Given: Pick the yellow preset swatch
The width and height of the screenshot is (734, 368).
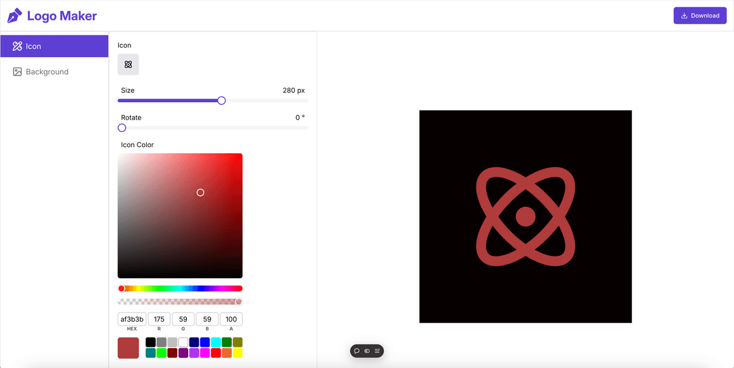Looking at the screenshot, I should point(238,353).
